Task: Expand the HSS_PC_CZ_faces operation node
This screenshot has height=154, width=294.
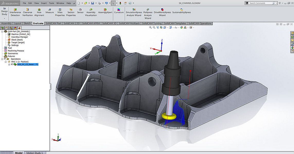Action: pyautogui.click(x=9, y=64)
